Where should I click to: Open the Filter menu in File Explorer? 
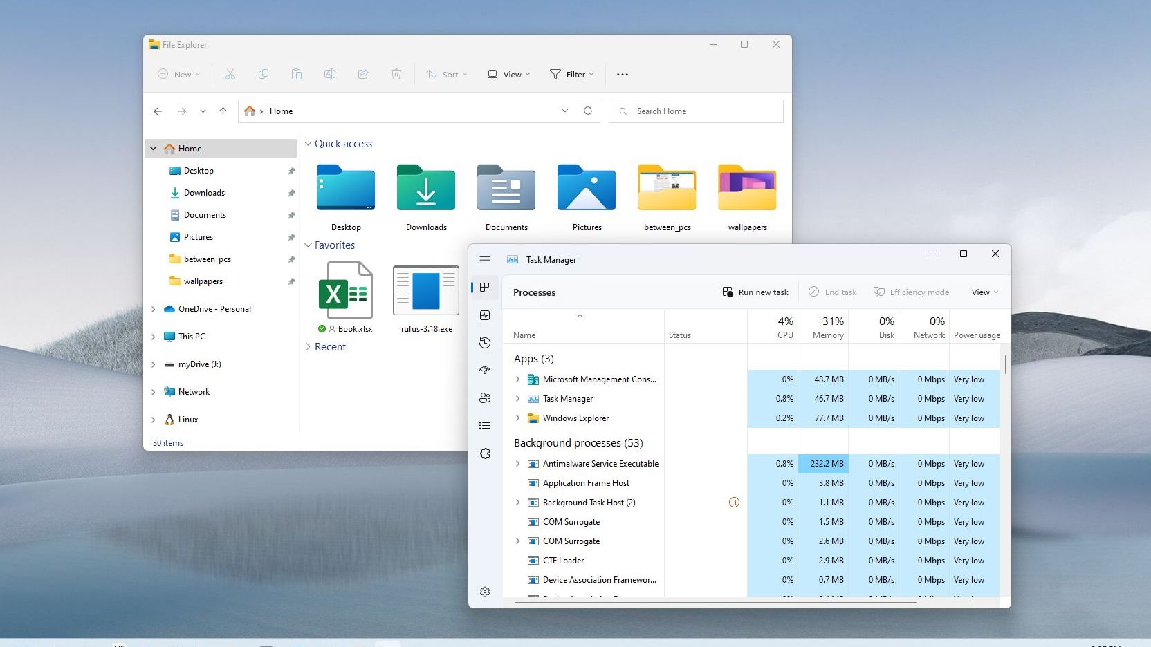point(571,75)
